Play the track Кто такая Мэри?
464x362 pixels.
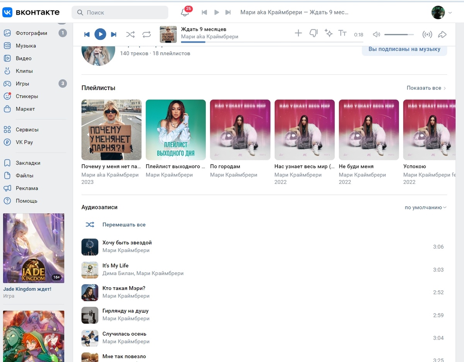[264, 292]
